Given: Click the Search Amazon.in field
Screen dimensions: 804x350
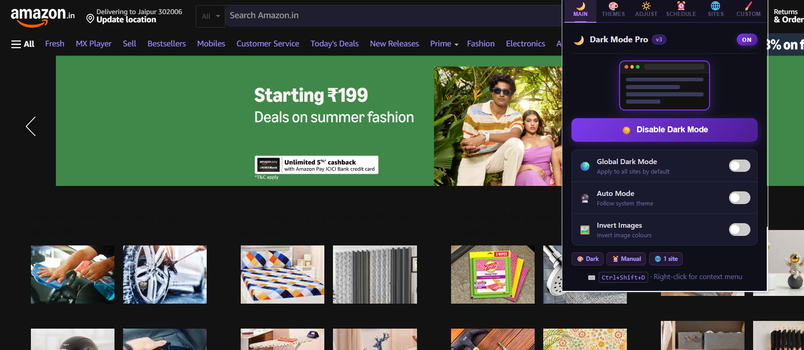Looking at the screenshot, I should 393,15.
